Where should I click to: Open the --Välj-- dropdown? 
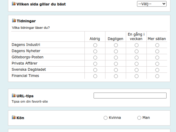(152, 4)
